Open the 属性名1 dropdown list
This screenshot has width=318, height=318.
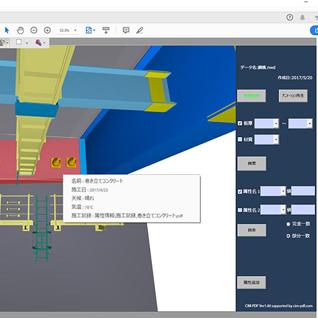pyautogui.click(x=273, y=191)
